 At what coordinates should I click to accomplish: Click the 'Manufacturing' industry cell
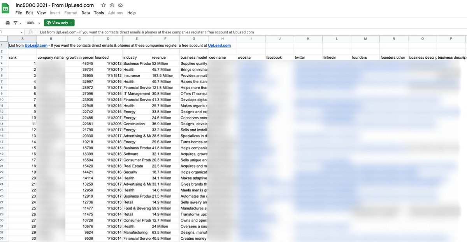click(x=137, y=232)
